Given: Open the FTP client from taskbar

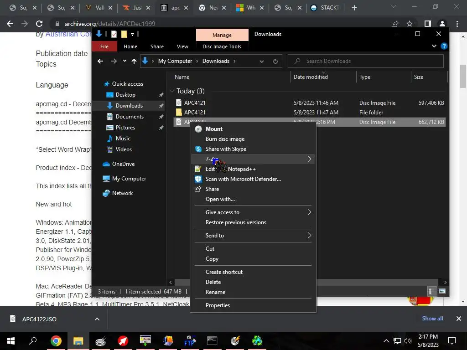Looking at the screenshot, I should tap(190, 341).
